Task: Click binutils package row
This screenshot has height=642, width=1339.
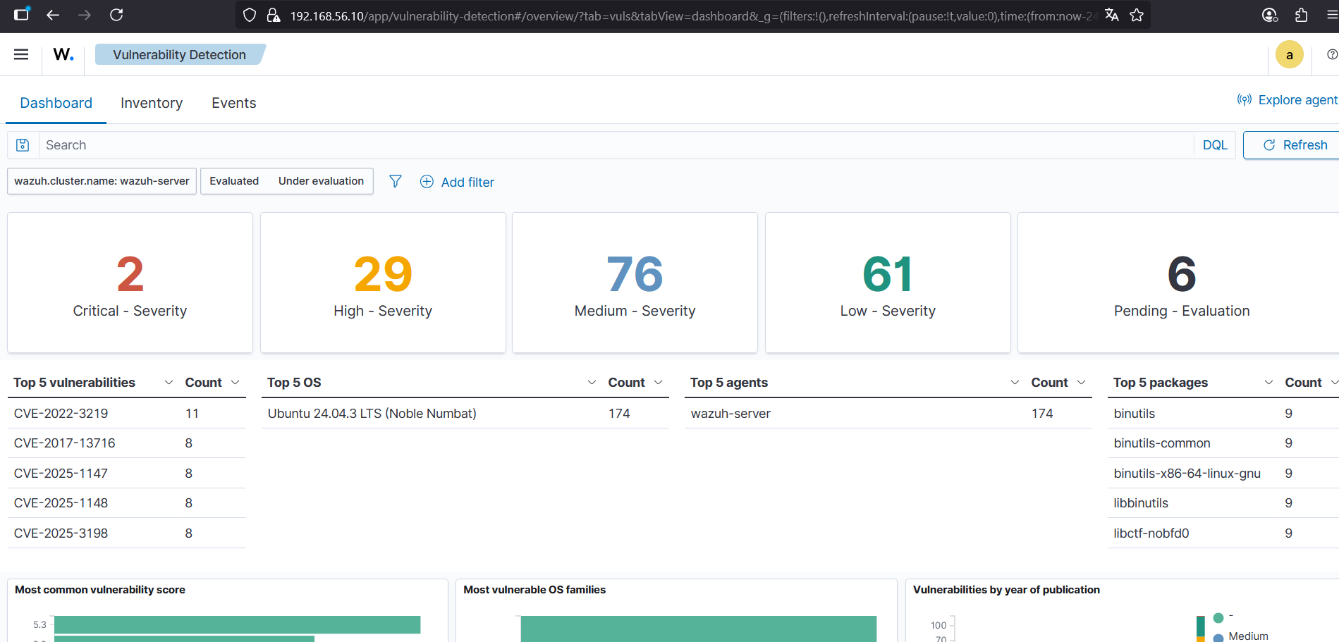Action: tap(1223, 414)
